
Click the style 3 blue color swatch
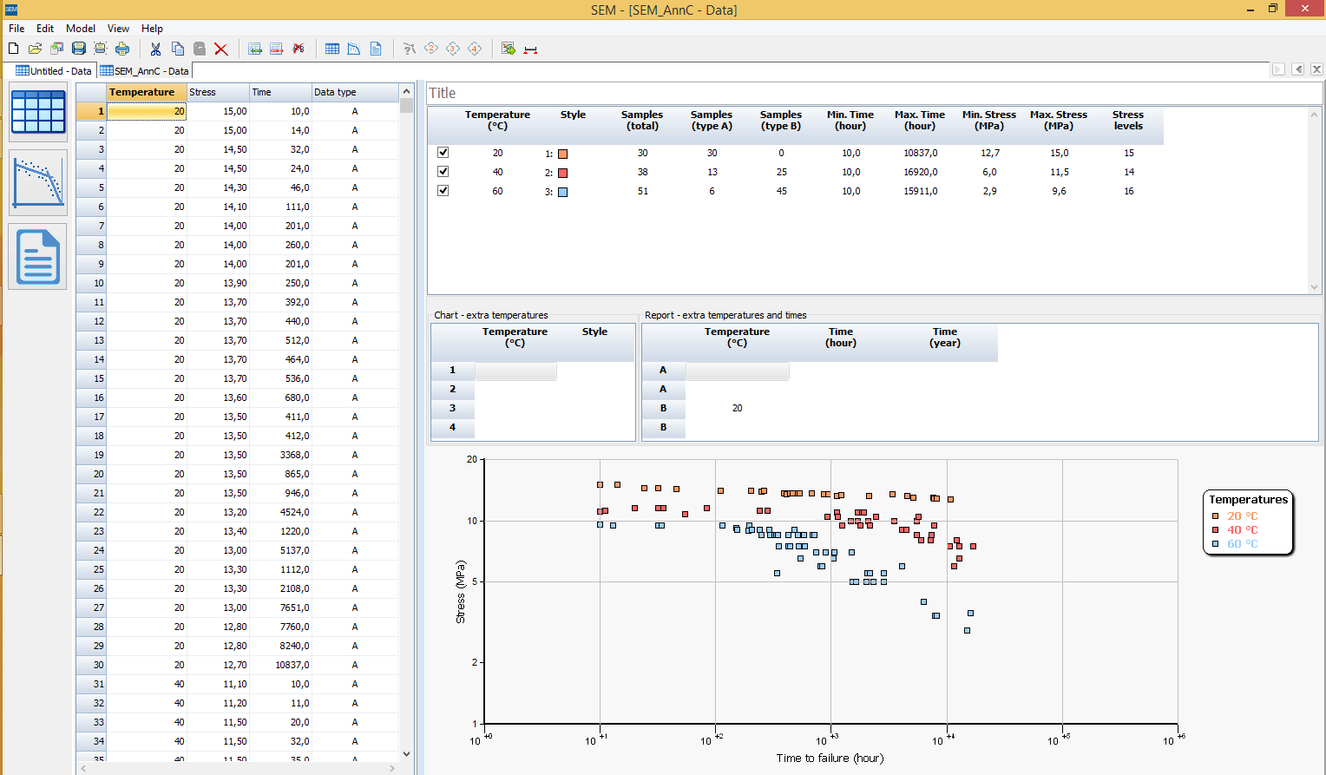[562, 192]
